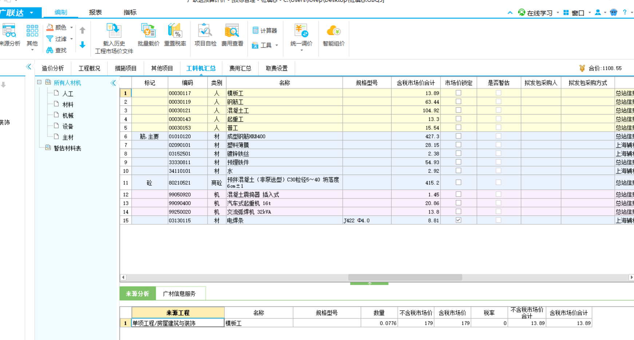This screenshot has height=340, width=634.
Task: Select the 机械 tree item
Action: [x=68, y=116]
